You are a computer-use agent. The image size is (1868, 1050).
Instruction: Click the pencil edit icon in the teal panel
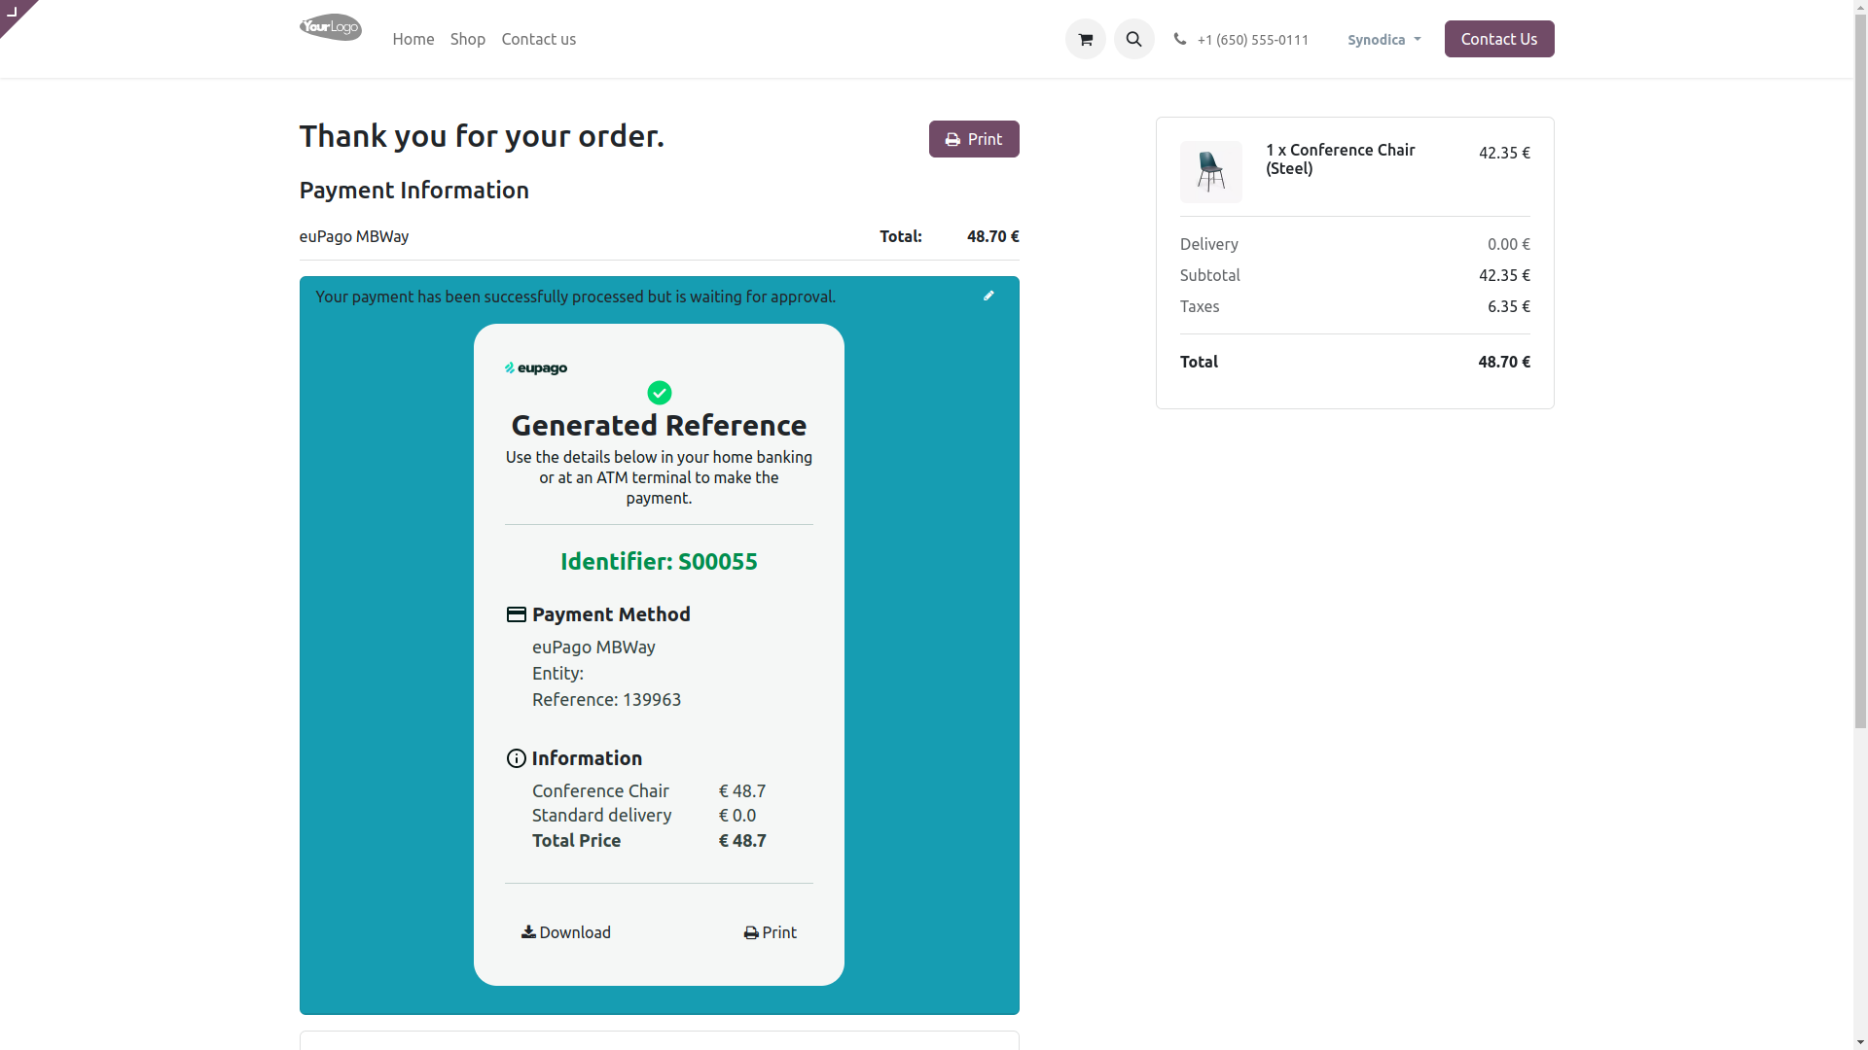coord(988,296)
